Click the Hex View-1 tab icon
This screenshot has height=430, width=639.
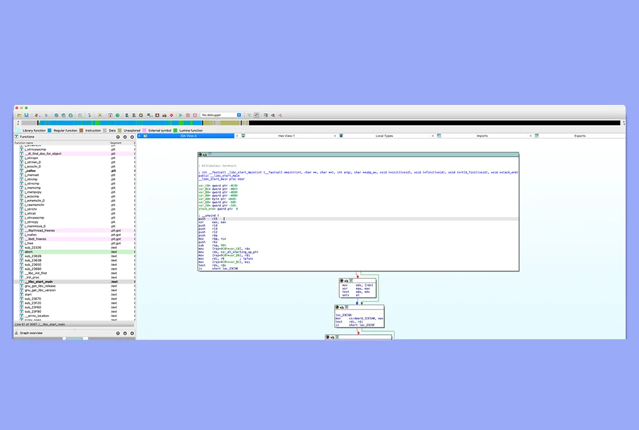[x=243, y=136]
